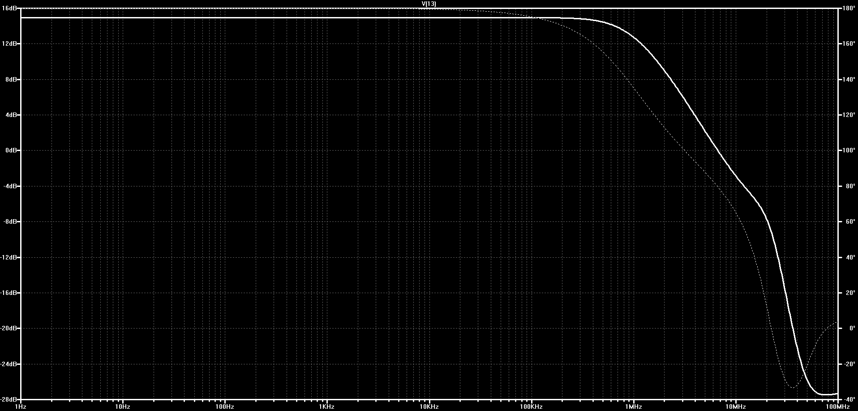Click the -4dB magnitude axis label
The width and height of the screenshot is (858, 411).
click(x=10, y=186)
